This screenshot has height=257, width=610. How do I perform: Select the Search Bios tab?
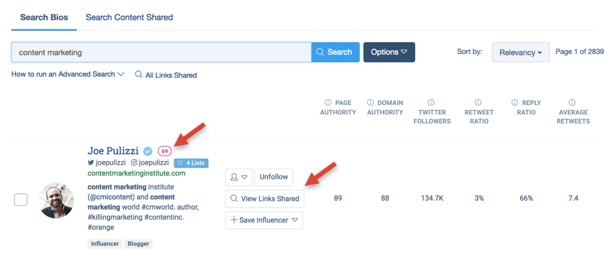44,17
